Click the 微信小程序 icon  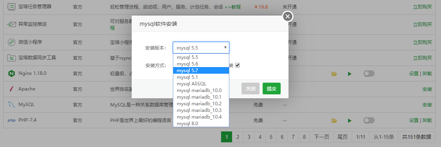(11, 42)
